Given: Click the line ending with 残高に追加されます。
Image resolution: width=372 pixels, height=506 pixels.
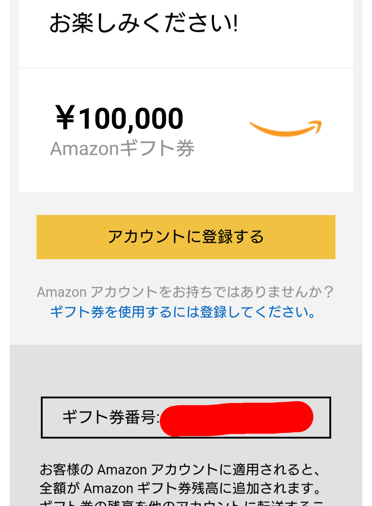Looking at the screenshot, I should [180, 488].
